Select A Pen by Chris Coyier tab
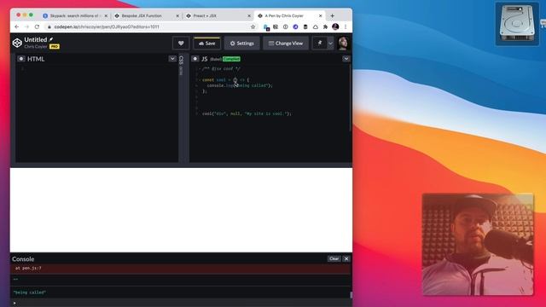This screenshot has height=307, width=546. [290, 15]
